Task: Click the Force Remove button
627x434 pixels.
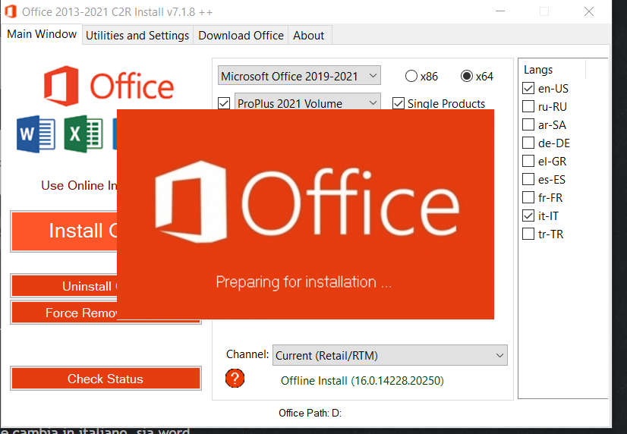Action: pyautogui.click(x=65, y=312)
